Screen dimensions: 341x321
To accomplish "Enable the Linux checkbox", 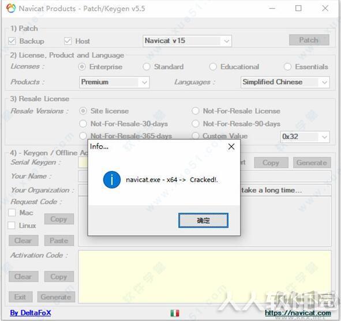I will pos(12,225).
